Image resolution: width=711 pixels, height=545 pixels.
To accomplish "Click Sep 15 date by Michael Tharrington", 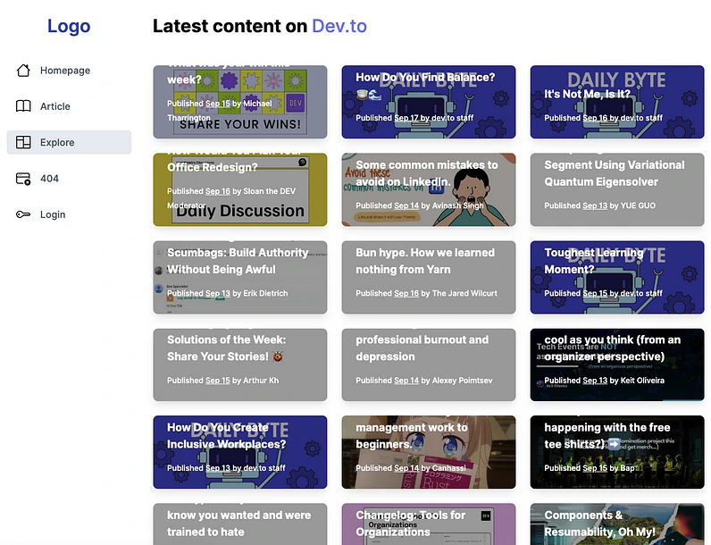I will point(218,104).
